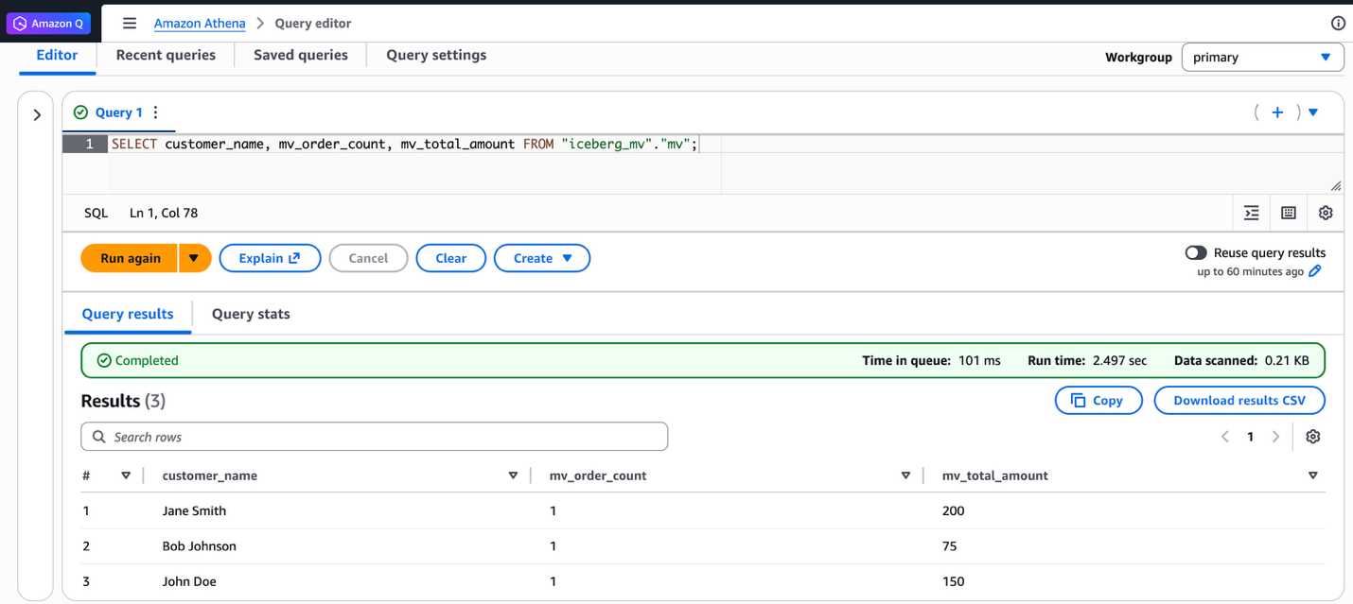Click the Download results CSV button

tap(1239, 401)
